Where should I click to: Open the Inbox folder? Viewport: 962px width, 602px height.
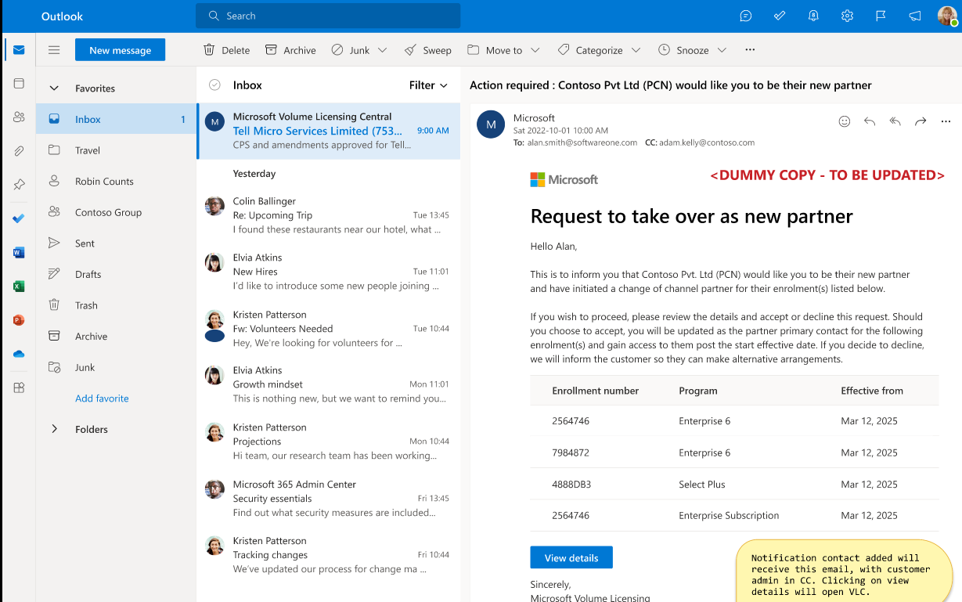116,120
